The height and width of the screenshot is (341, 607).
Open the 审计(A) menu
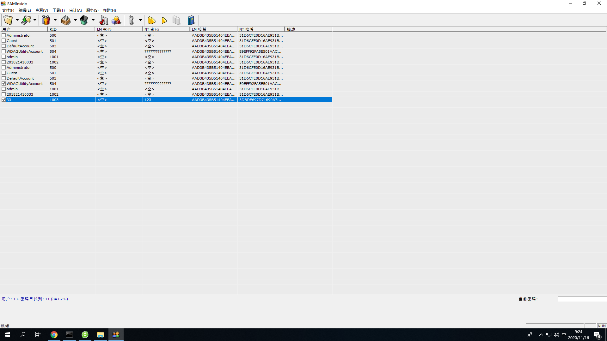tap(75, 10)
